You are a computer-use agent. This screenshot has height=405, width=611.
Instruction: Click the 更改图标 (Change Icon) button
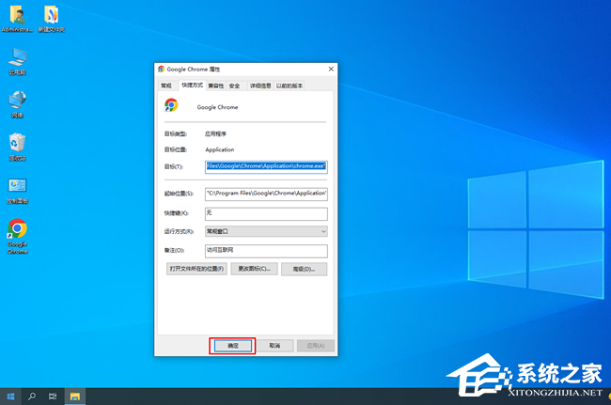(x=254, y=269)
